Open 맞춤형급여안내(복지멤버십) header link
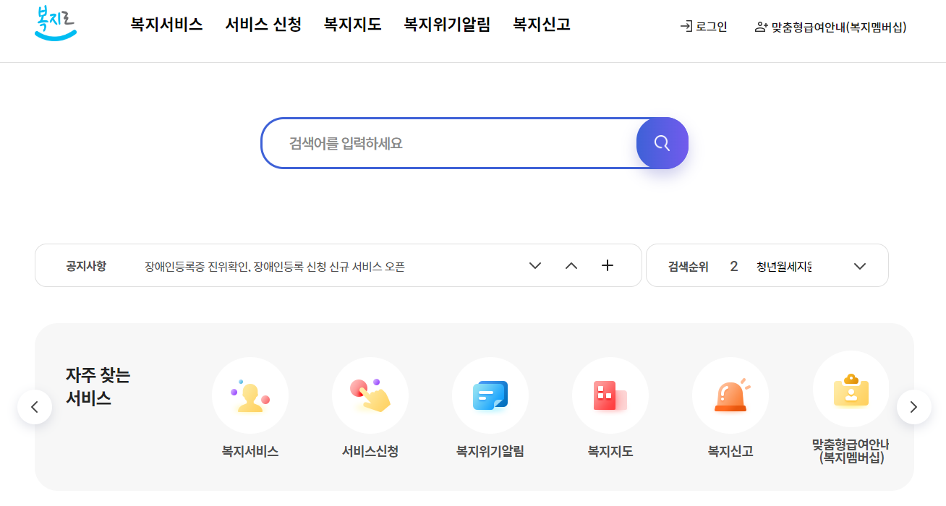Image resolution: width=946 pixels, height=506 pixels. tap(830, 27)
